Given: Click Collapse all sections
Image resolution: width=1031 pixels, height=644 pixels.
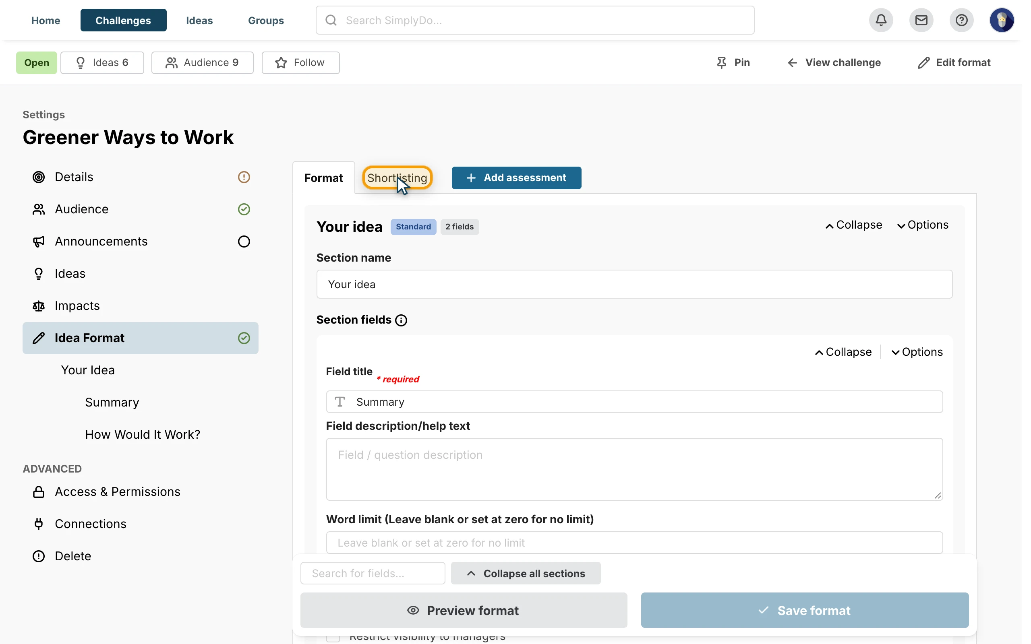Looking at the screenshot, I should click(x=526, y=573).
